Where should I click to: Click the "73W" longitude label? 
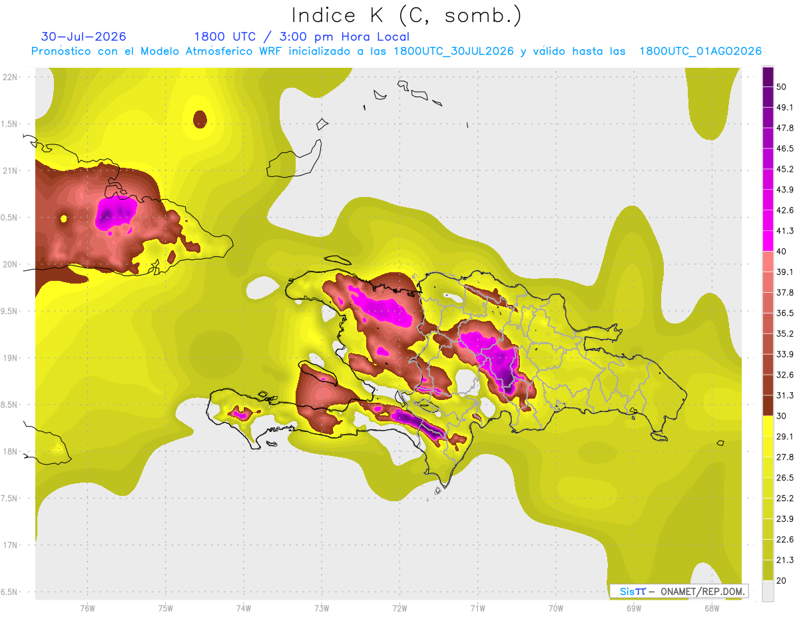coord(322,608)
